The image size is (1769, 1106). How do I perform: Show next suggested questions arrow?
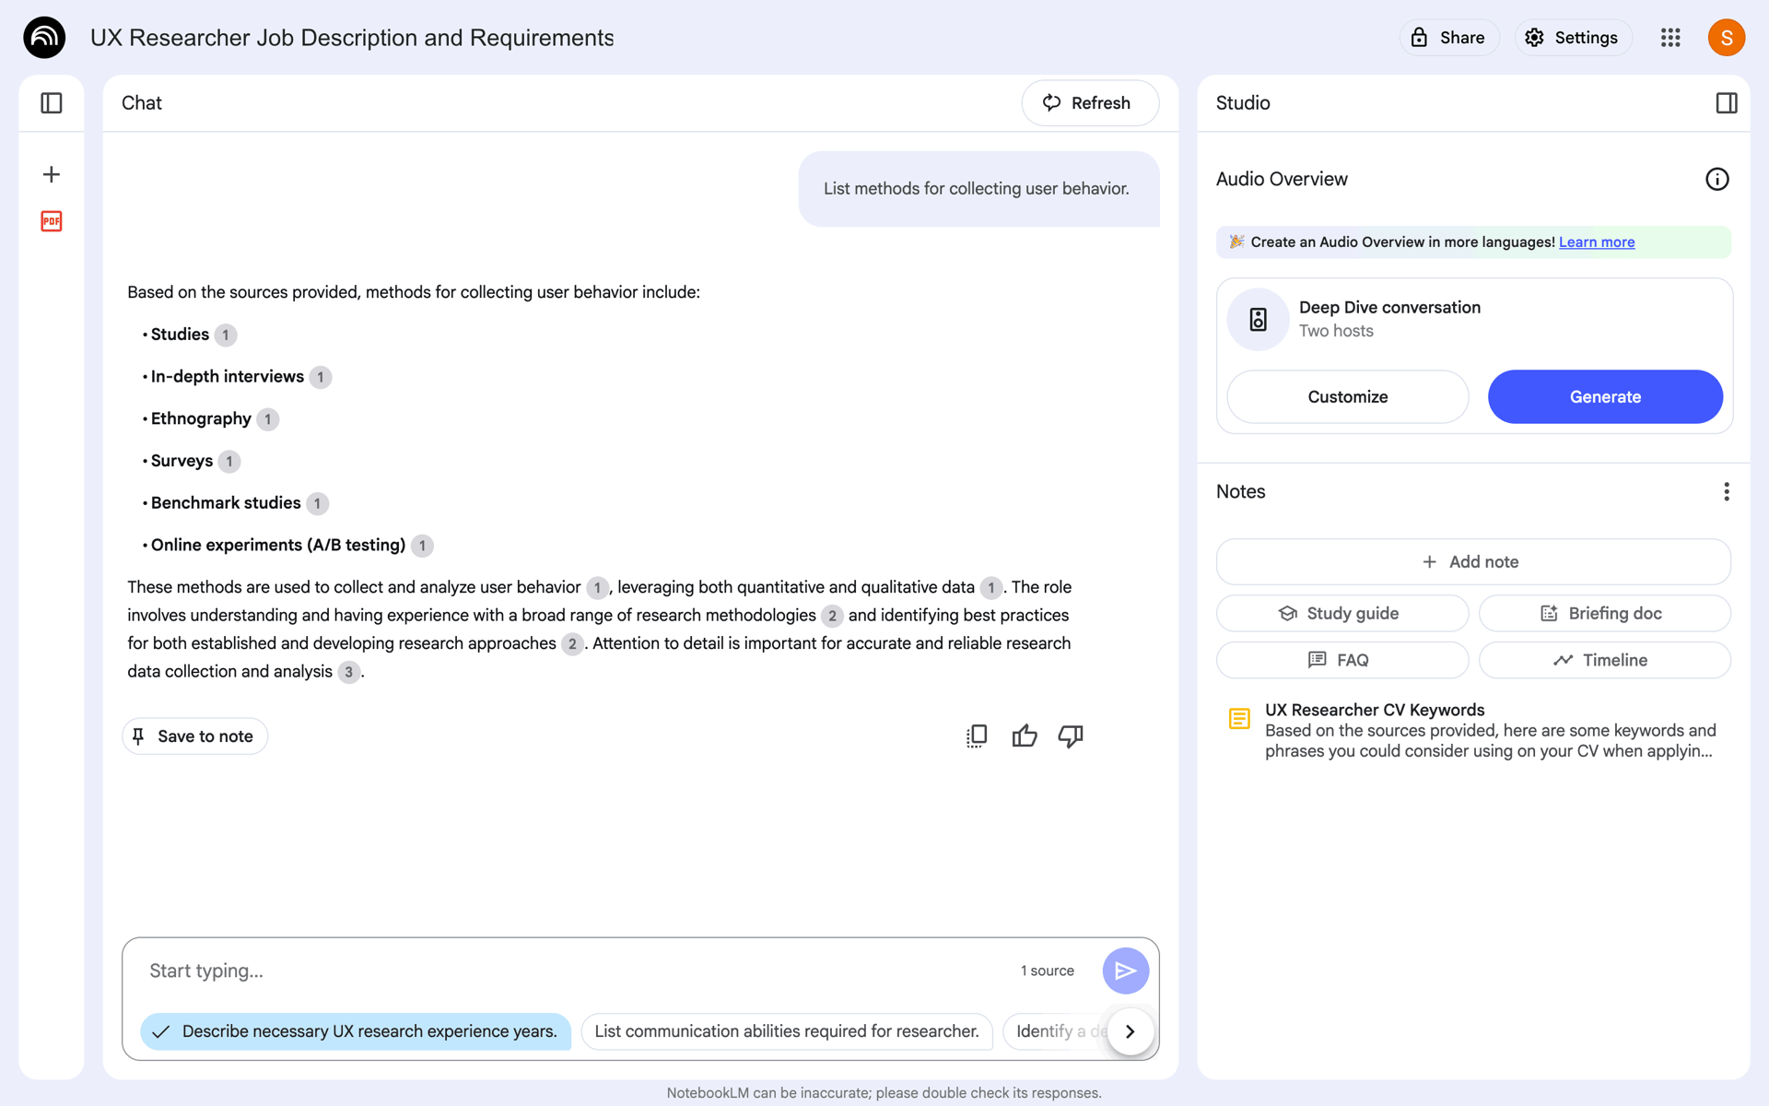click(x=1131, y=1031)
